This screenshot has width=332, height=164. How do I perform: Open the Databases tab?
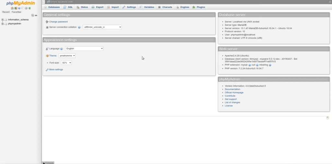point(52,7)
